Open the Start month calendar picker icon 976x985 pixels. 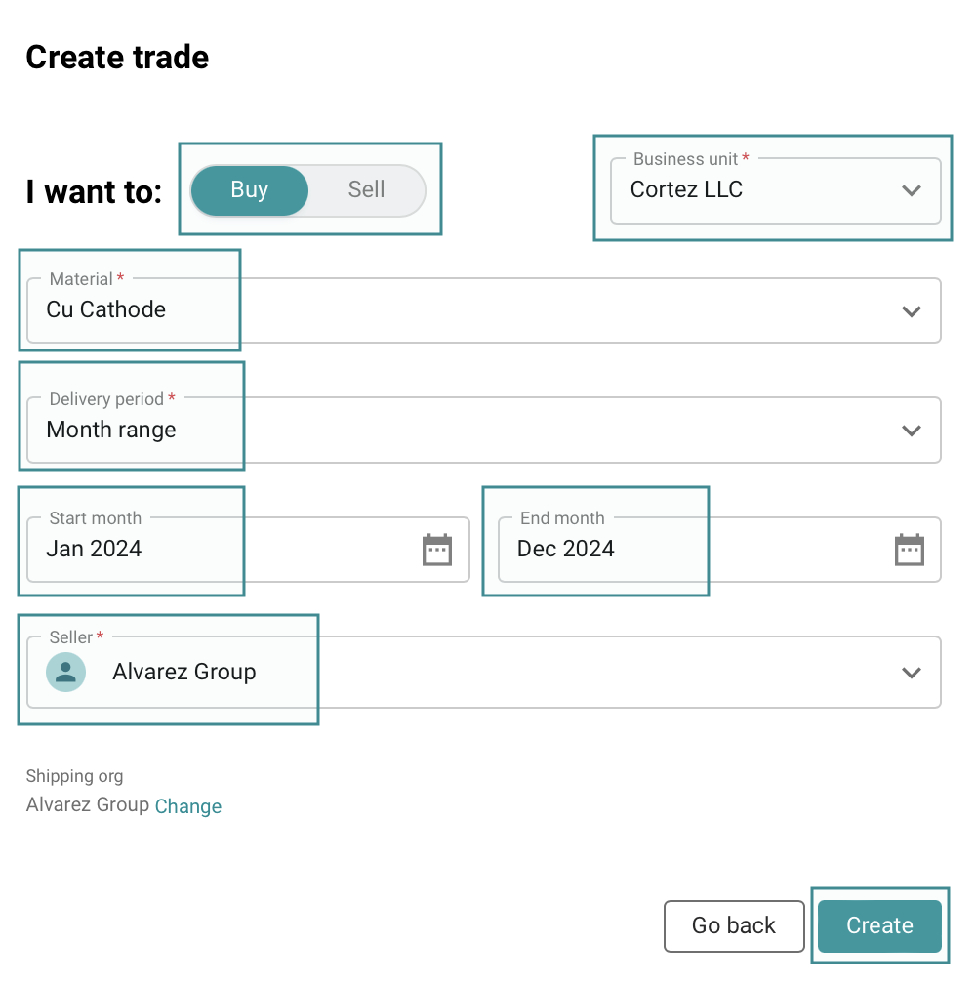point(437,550)
